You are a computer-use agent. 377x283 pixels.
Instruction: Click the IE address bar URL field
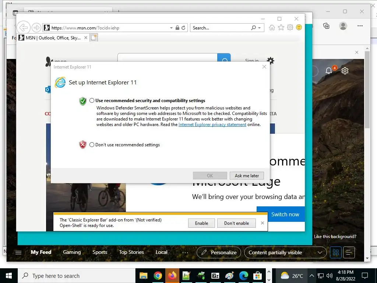106,28
